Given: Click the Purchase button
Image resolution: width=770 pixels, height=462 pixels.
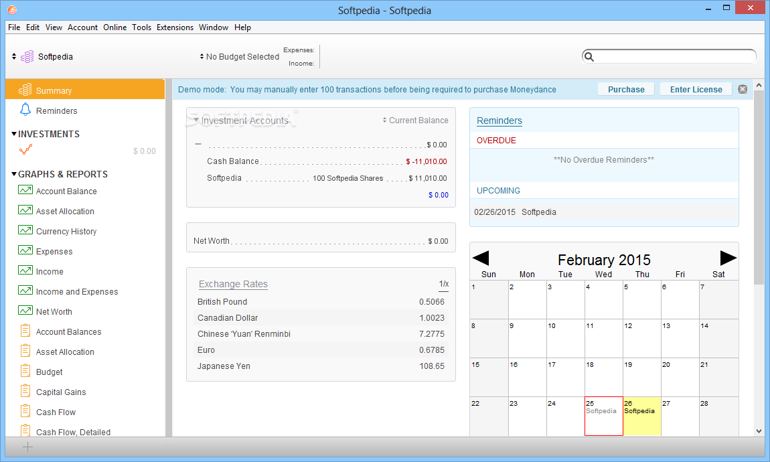Looking at the screenshot, I should pos(626,89).
